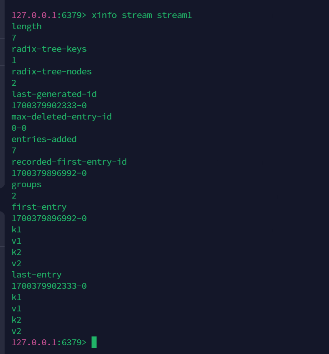Click the "xinfo stream stream1" command text

tap(142, 15)
